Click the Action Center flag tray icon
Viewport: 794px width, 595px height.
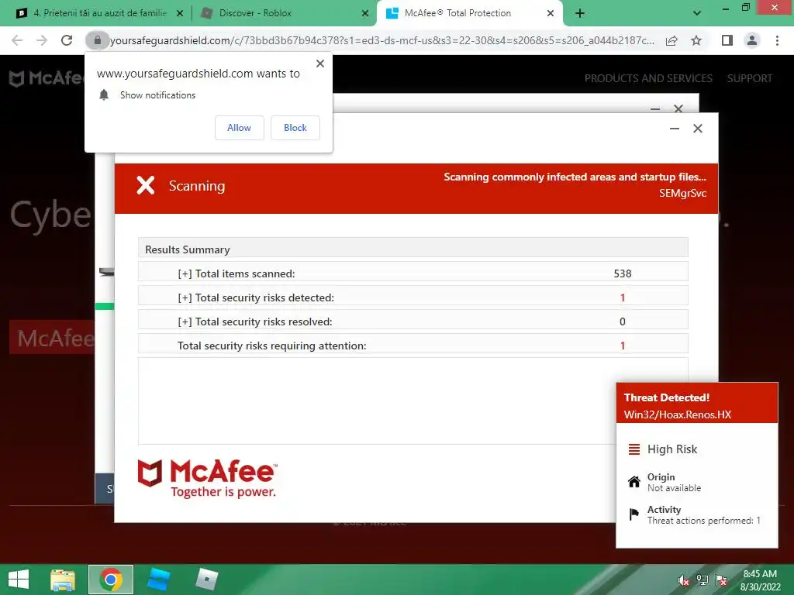coord(721,580)
